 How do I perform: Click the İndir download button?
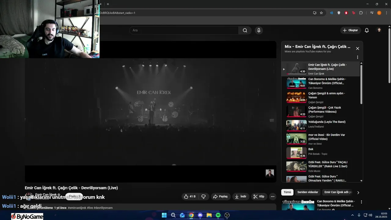(x=240, y=196)
